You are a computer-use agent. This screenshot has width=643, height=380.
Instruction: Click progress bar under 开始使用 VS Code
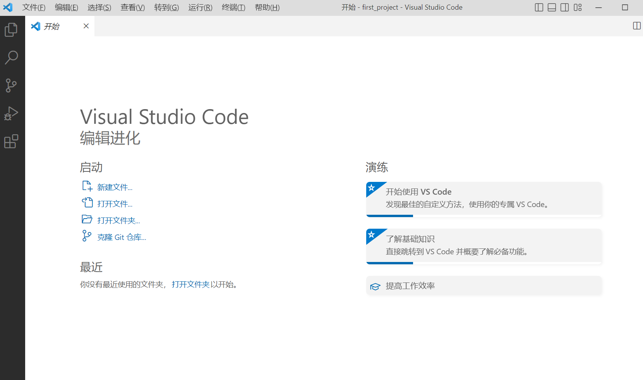[x=484, y=216]
